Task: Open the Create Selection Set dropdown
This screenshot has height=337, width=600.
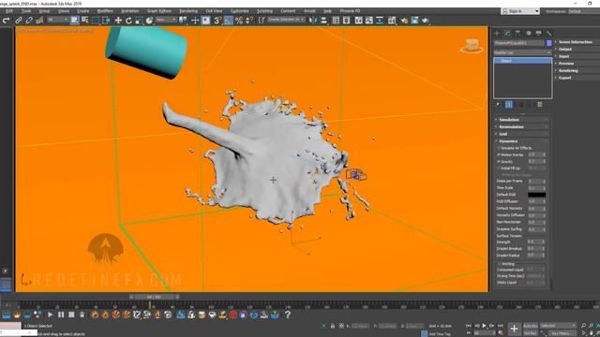Action: pos(285,20)
